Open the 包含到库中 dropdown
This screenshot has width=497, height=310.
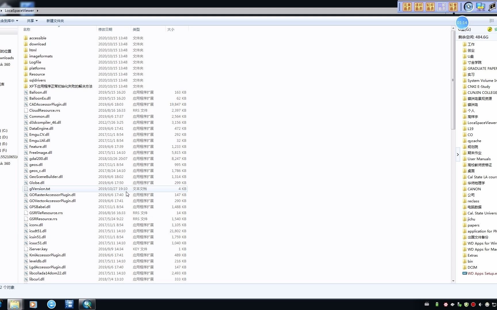coord(9,21)
